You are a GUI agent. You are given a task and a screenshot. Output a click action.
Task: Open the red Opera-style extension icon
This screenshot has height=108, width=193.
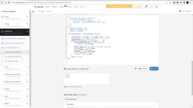tap(174, 2)
